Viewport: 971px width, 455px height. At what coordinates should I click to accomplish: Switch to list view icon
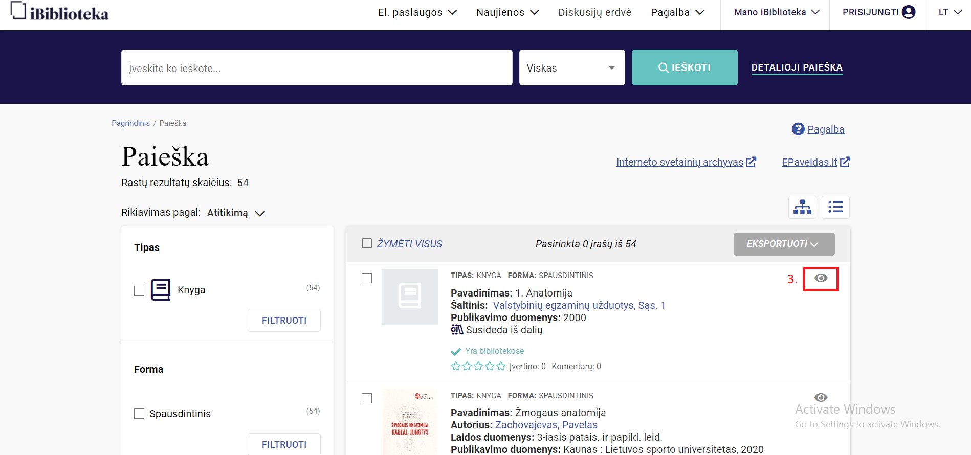(835, 207)
